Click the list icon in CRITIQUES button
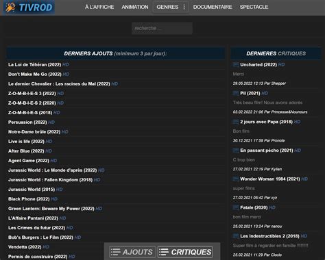This screenshot has width=325, height=260. pyautogui.click(x=164, y=252)
